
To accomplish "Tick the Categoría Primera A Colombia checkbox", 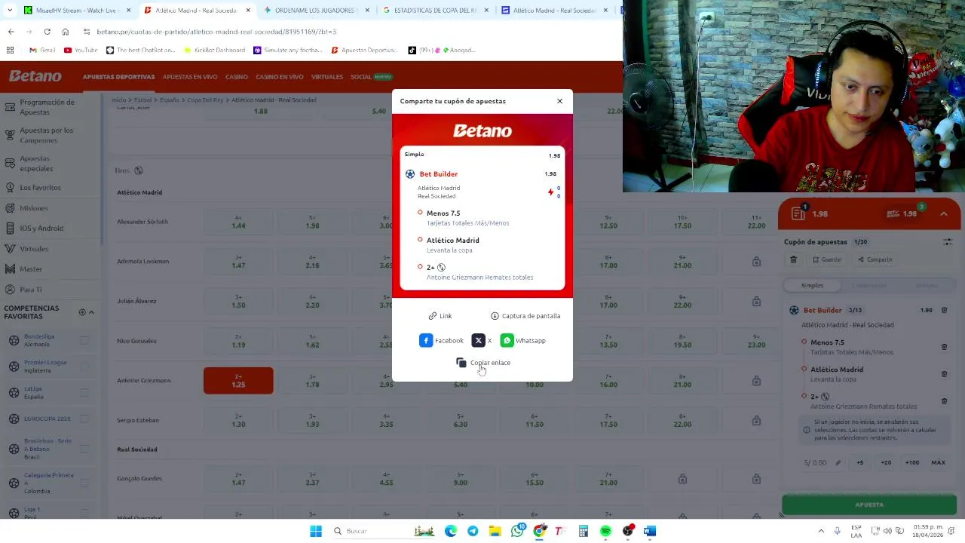I will 84,483.
